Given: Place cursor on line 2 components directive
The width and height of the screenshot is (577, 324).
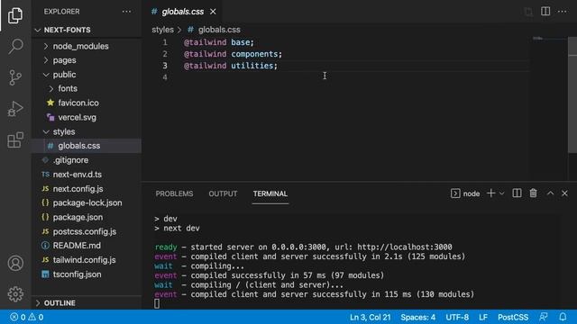Looking at the screenshot, I should (233, 54).
